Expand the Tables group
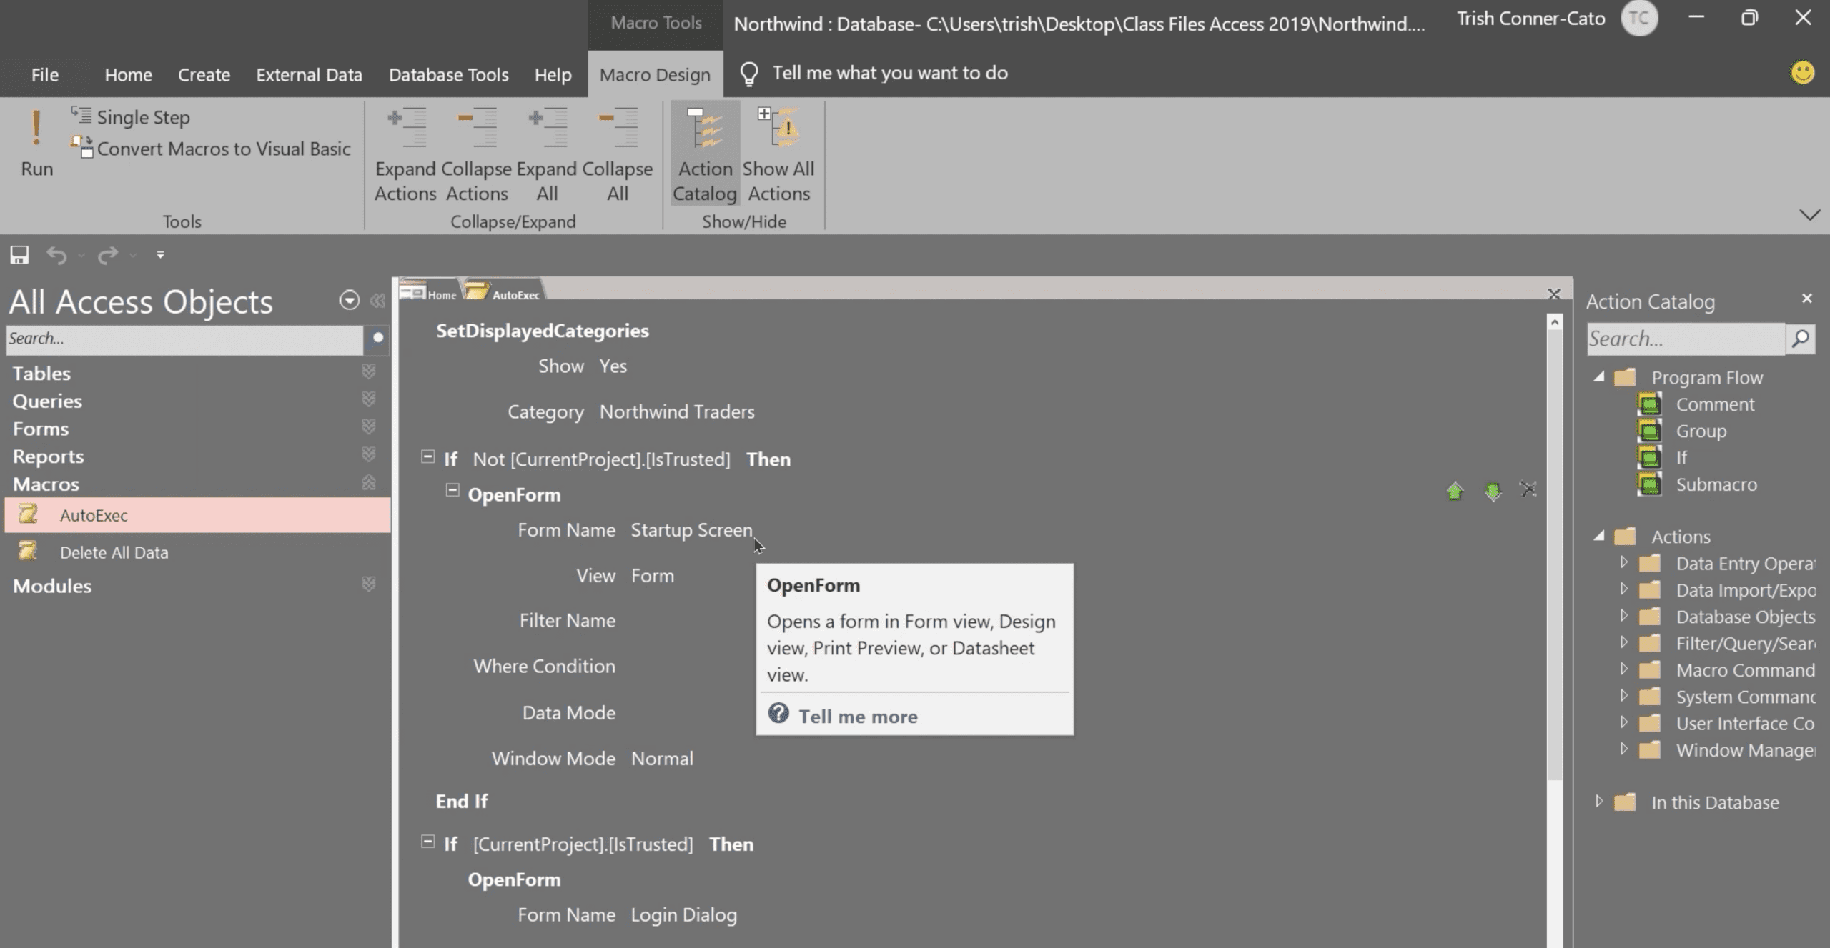 coord(368,372)
